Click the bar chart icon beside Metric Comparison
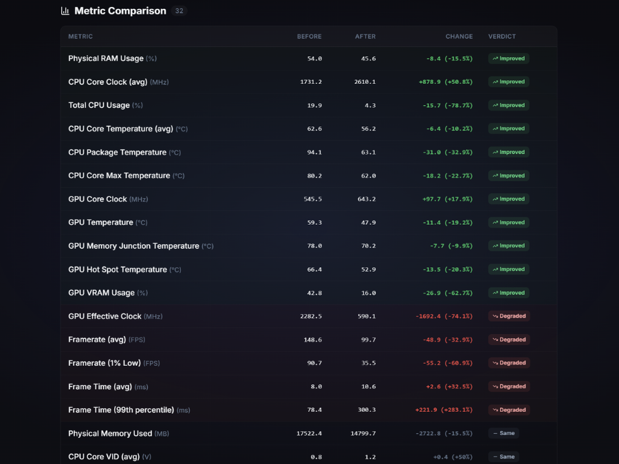Viewport: 619px width, 464px height. [x=64, y=10]
